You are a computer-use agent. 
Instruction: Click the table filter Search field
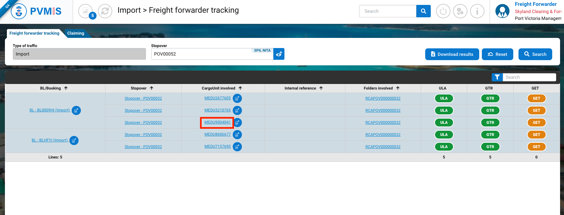tap(529, 77)
